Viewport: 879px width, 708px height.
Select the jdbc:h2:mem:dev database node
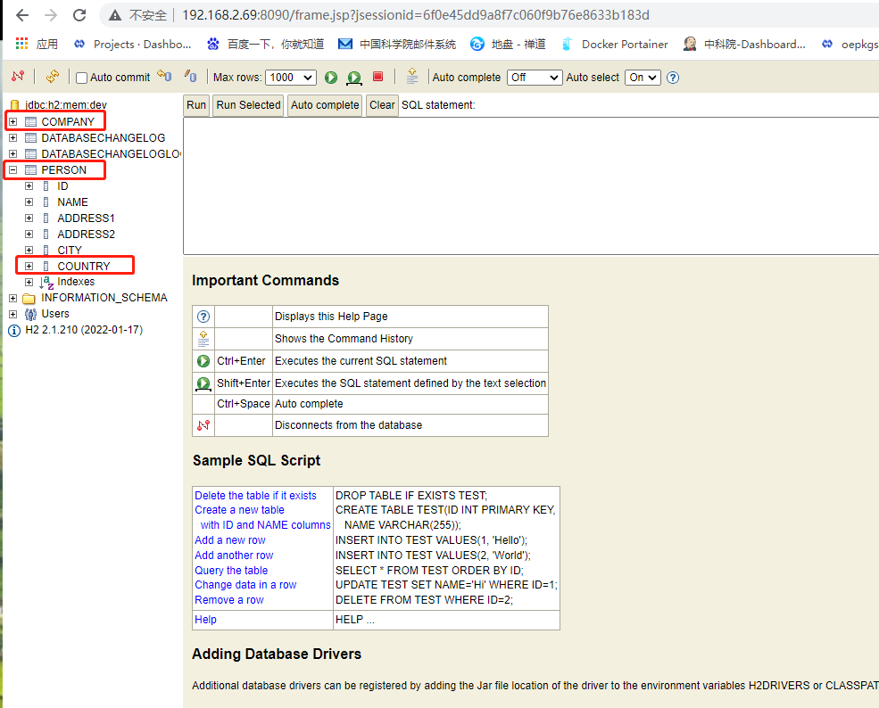point(65,104)
